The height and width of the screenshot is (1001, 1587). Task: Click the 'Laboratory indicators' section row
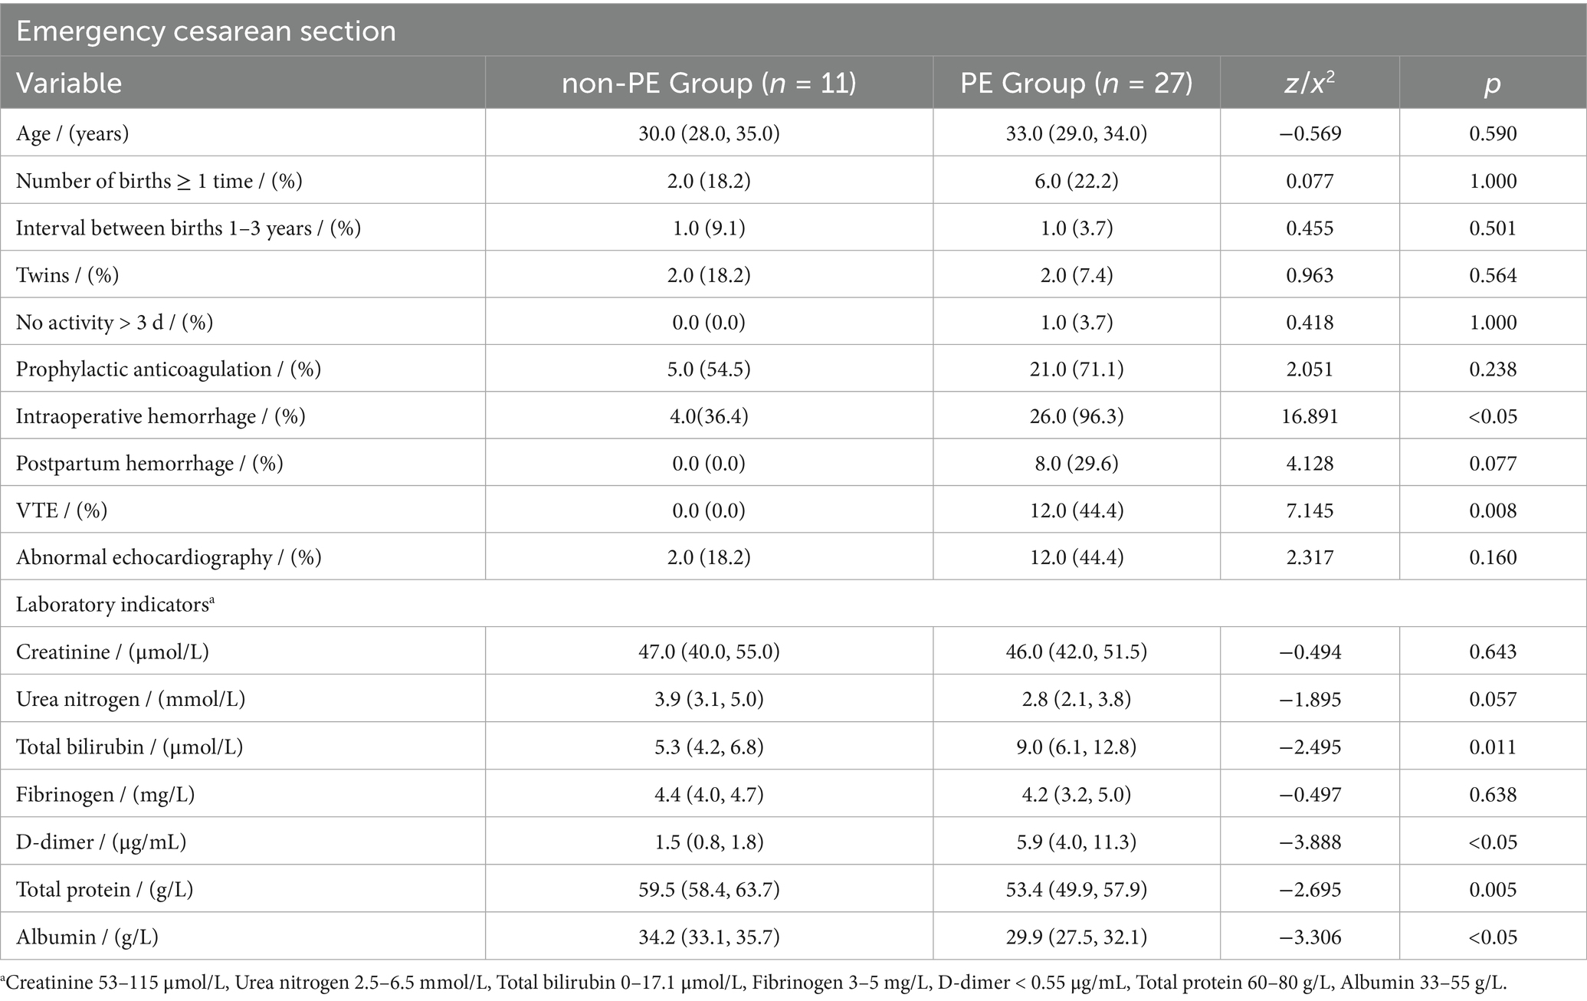115,605
